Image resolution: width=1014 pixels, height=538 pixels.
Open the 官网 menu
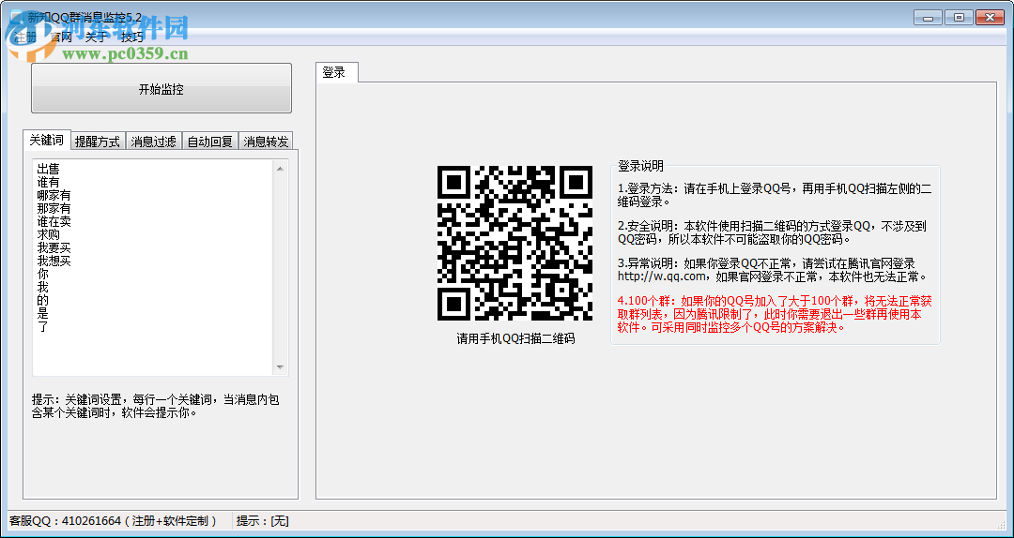(x=60, y=37)
